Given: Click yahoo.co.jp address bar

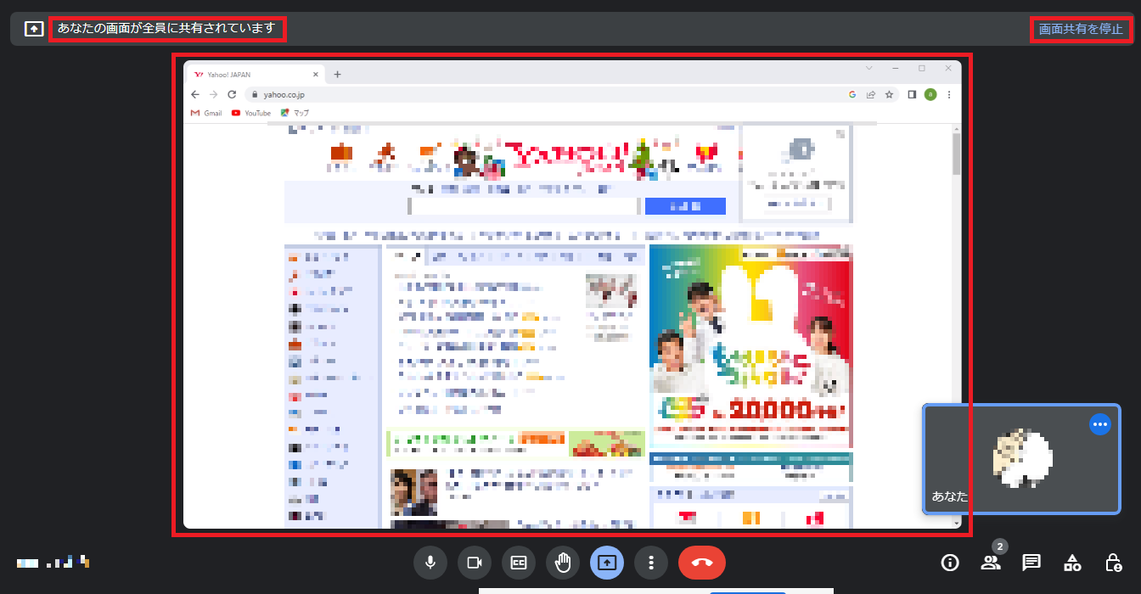Looking at the screenshot, I should [543, 94].
